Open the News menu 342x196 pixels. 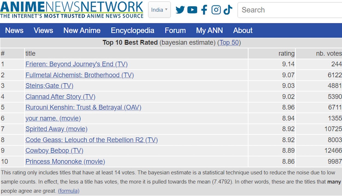14,30
